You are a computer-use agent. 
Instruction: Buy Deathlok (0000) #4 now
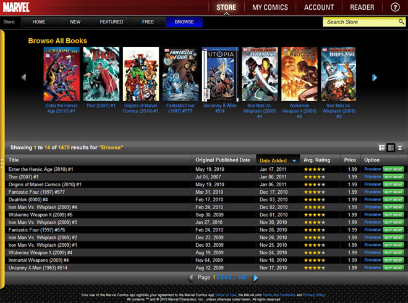(x=393, y=199)
